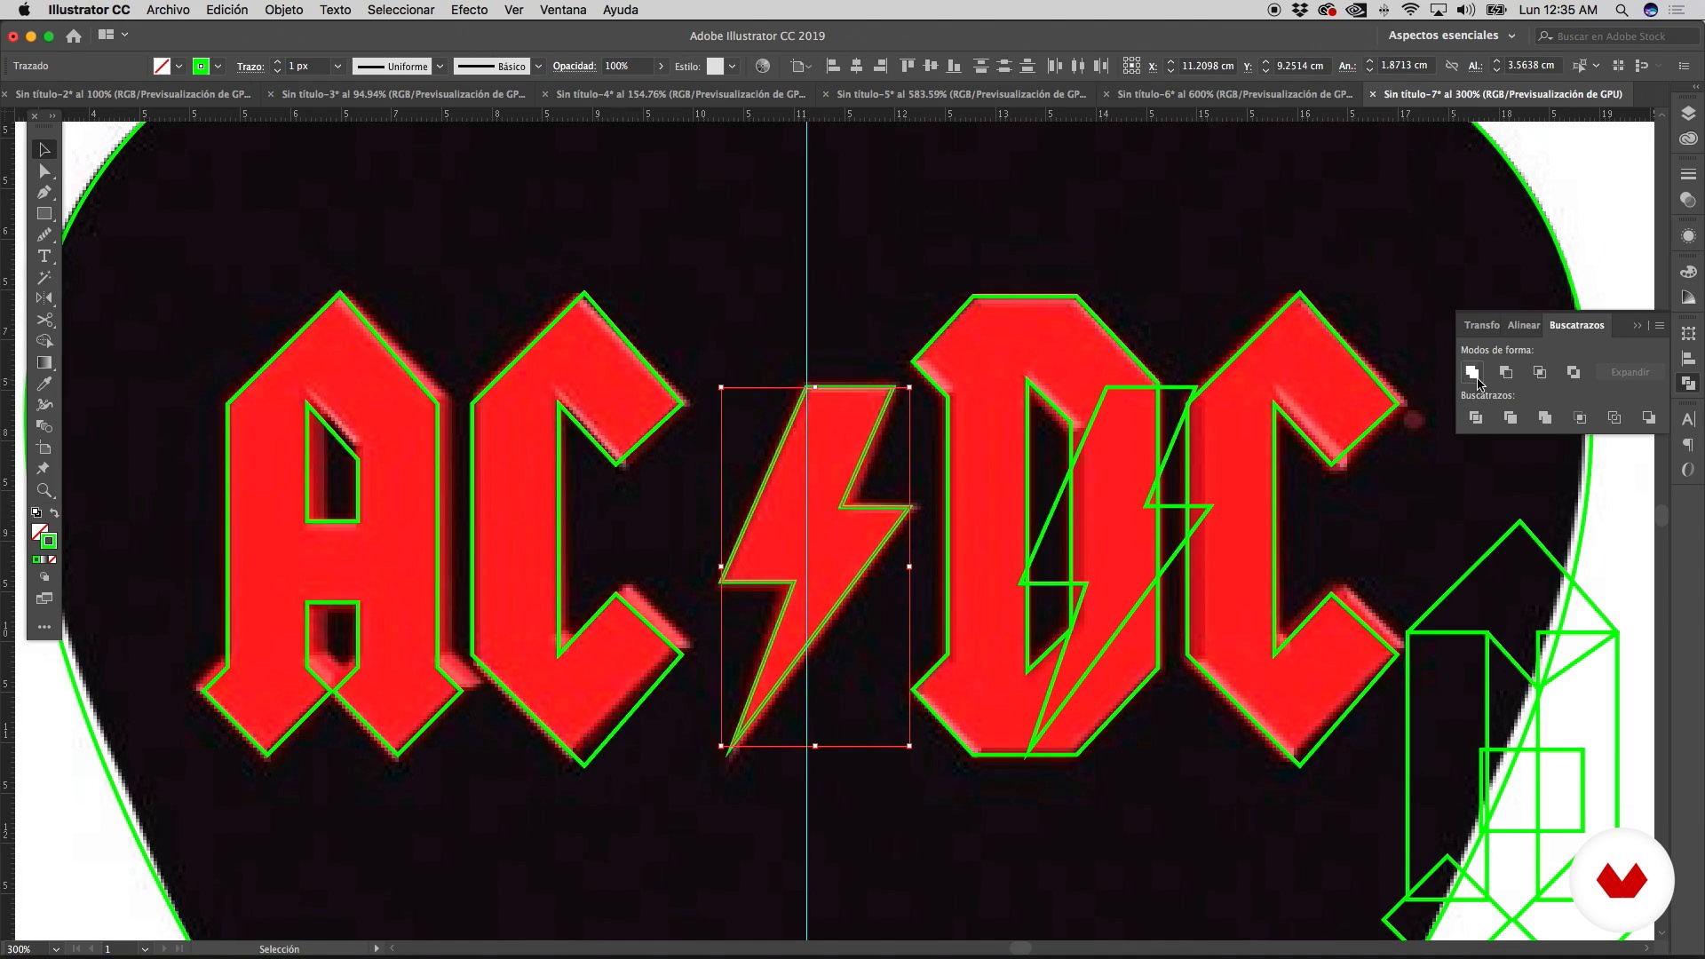Open Buscatrazos panel options menu
This screenshot has height=959, width=1705.
[1660, 325]
